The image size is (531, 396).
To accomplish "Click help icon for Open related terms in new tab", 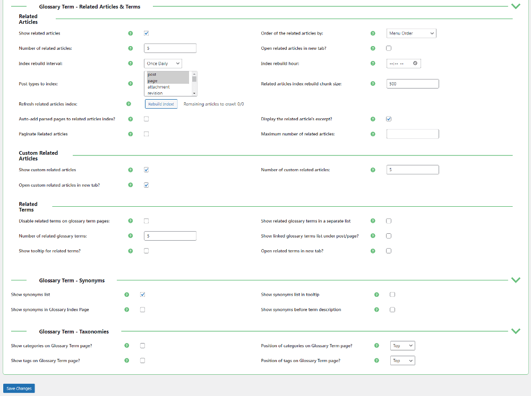I will point(373,251).
